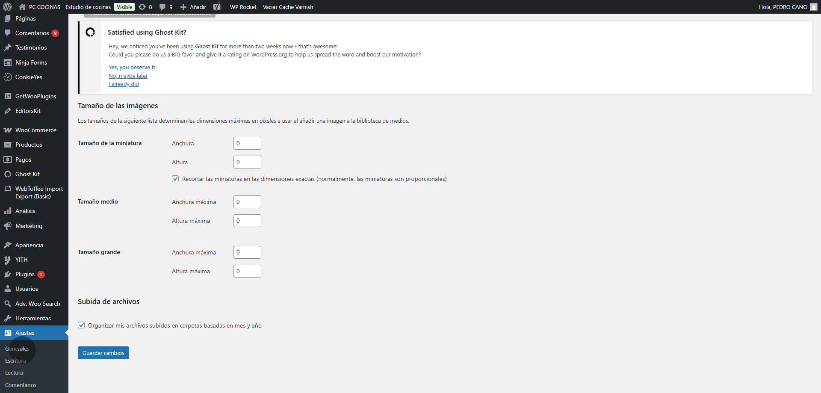821x393 pixels.
Task: Click the Comentarios count badge showing 9
Action: pyautogui.click(x=55, y=33)
